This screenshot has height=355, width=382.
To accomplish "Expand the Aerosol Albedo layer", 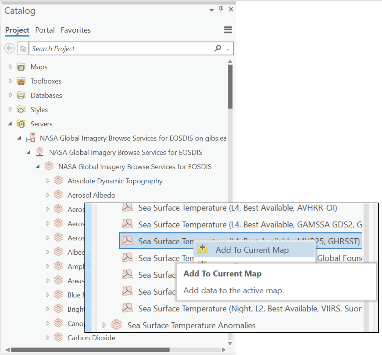I will point(48,195).
